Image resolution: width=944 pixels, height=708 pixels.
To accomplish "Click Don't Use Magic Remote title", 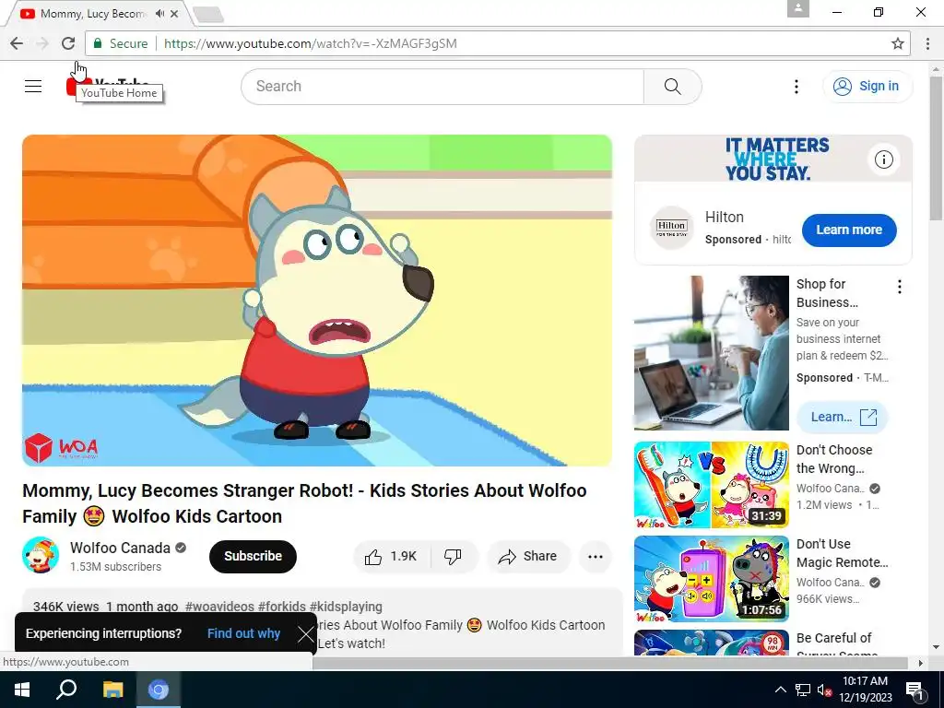I will [x=843, y=553].
